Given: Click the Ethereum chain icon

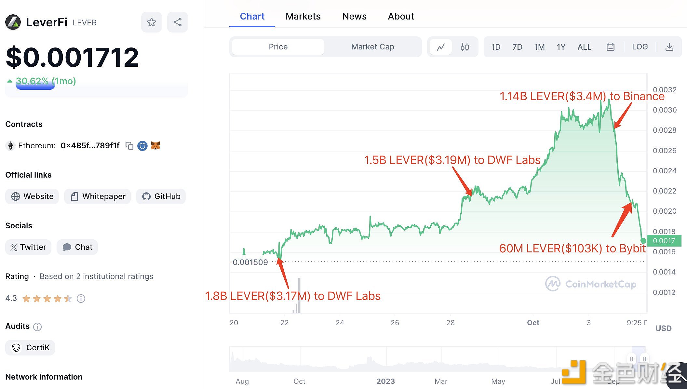Looking at the screenshot, I should pyautogui.click(x=11, y=146).
